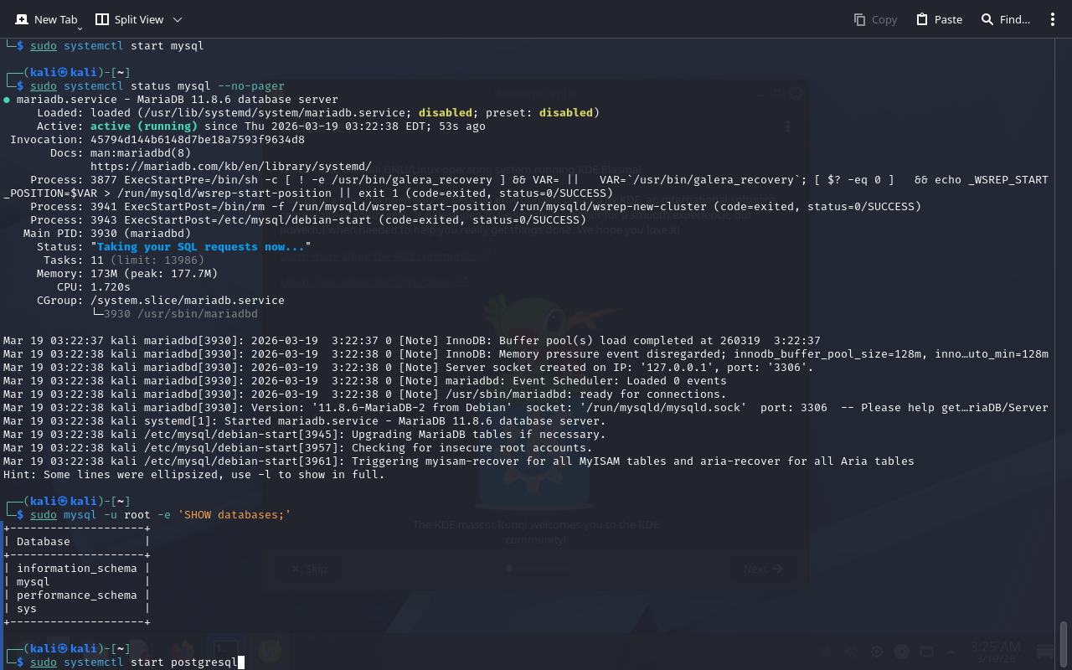Paste clipboard using the Paste button
This screenshot has width=1072, height=670.
[x=939, y=19]
